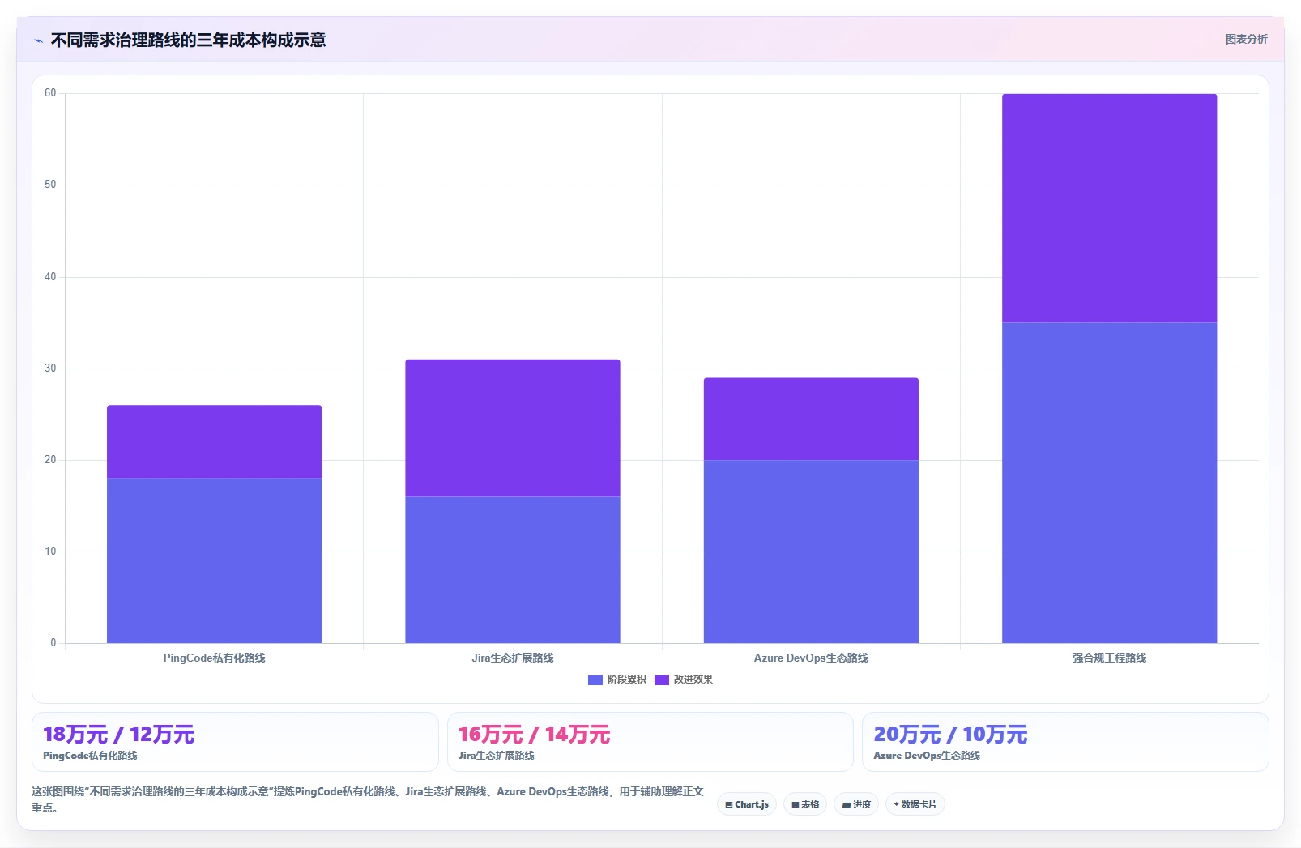Select the PingCode私有化路线 upper purple bar
The height and width of the screenshot is (848, 1301).
click(214, 441)
